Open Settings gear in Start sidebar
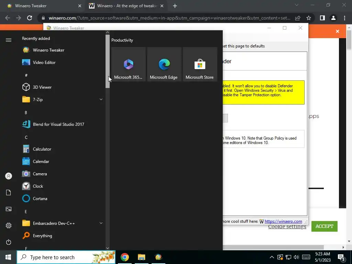 click(9, 225)
